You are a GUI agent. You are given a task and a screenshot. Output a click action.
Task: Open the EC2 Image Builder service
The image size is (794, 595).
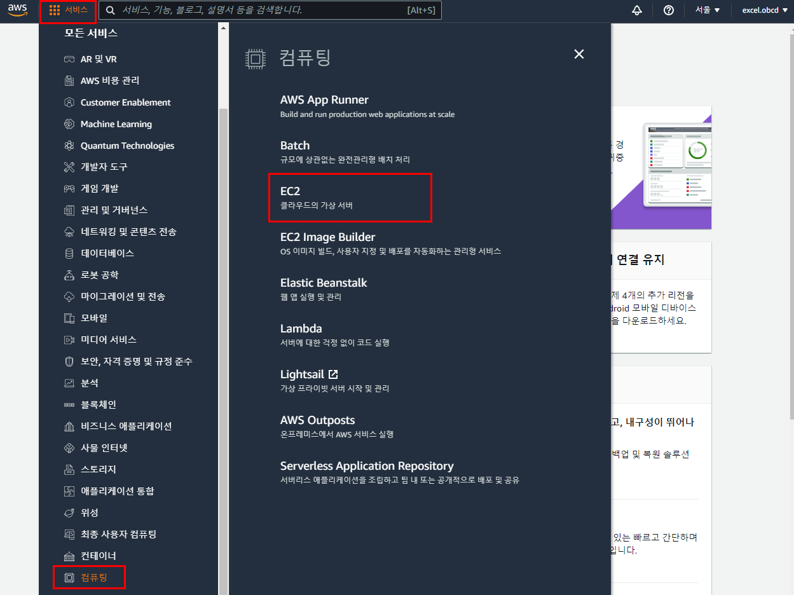327,237
